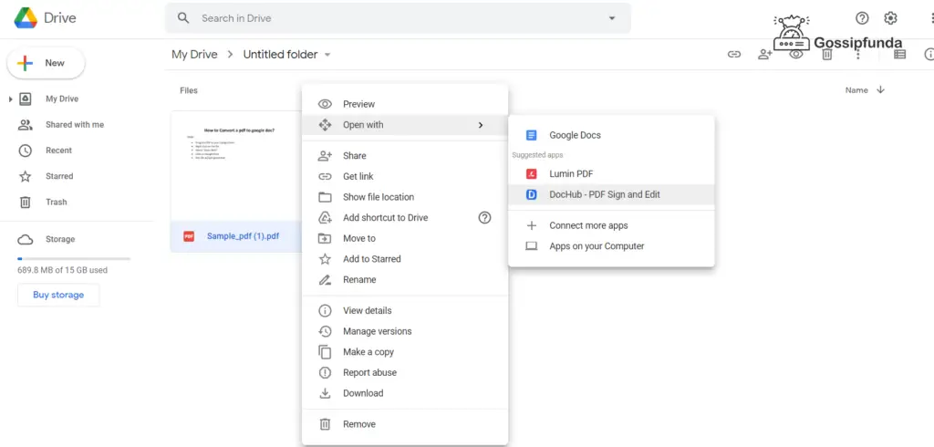Click My Drive breadcrumb
The image size is (934, 447).
pos(194,54)
